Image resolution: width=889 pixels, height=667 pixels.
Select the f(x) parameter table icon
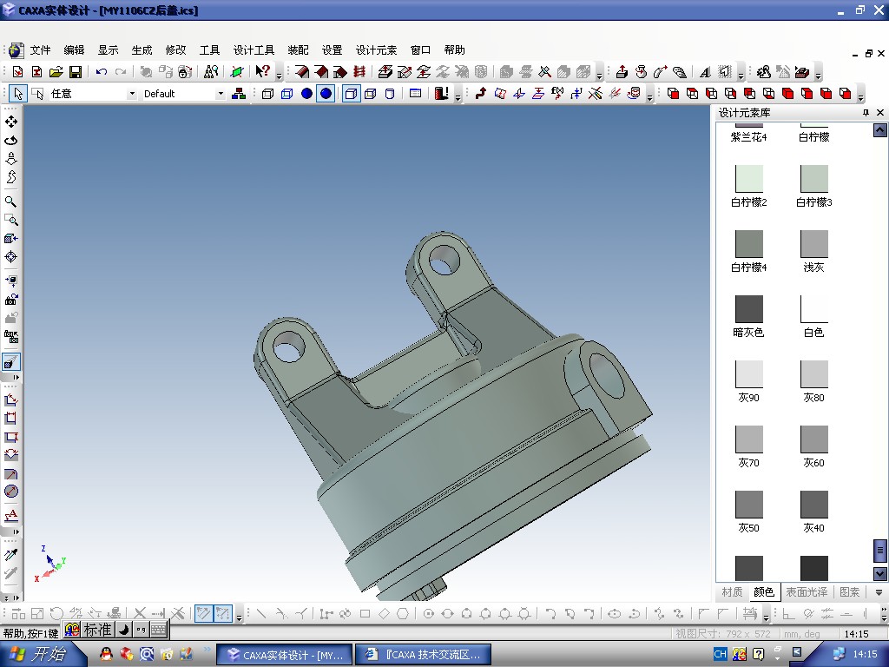click(556, 94)
